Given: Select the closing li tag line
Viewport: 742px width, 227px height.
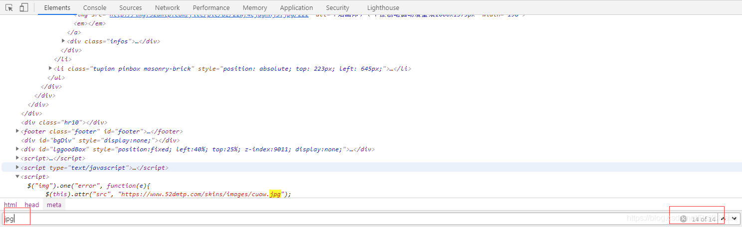Looking at the screenshot, I should tap(63, 59).
